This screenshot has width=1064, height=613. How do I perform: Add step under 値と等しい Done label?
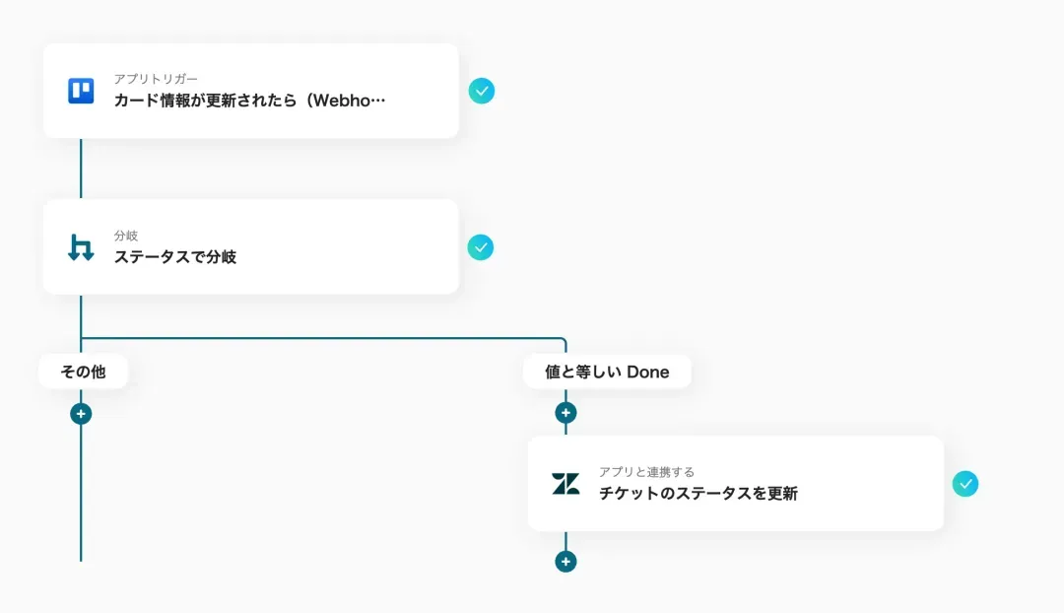[x=565, y=413]
